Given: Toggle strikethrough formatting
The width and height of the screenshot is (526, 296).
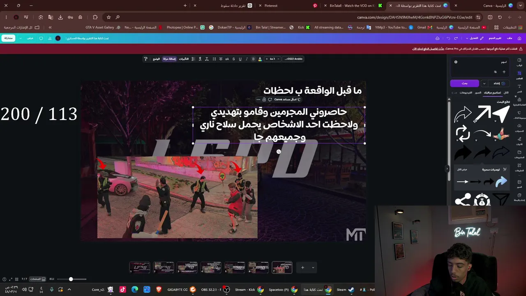Looking at the screenshot, I should pyautogui.click(x=233, y=59).
